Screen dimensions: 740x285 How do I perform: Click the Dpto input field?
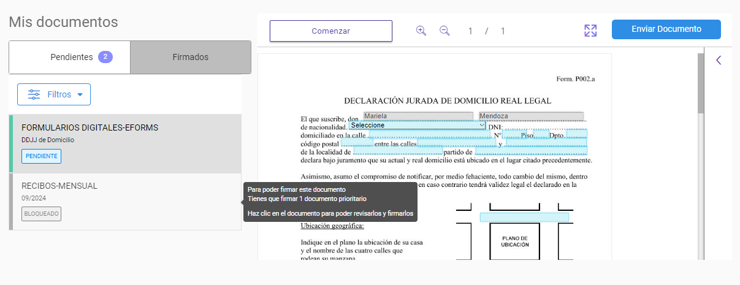(577, 134)
